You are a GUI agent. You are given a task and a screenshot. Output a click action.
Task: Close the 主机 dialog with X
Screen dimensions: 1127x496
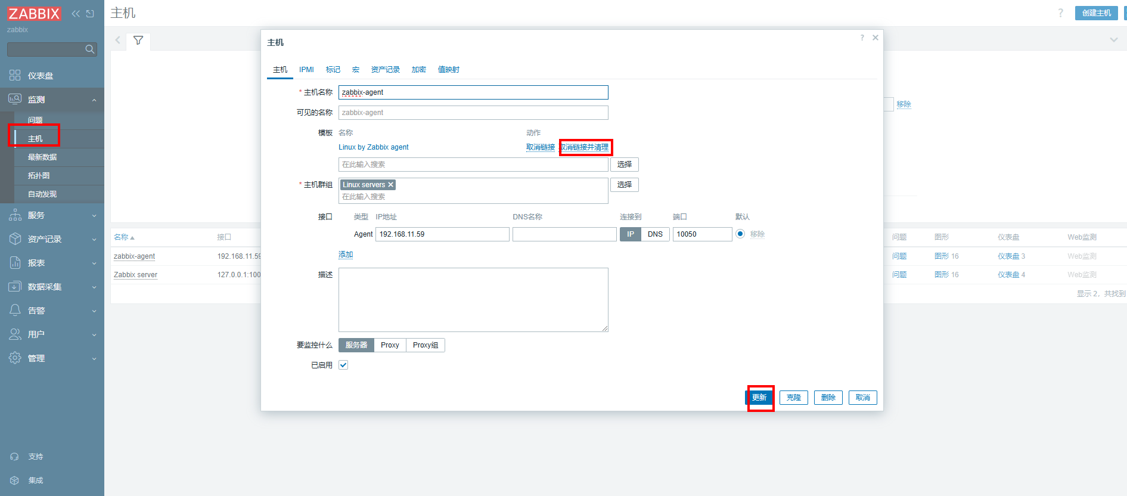tap(875, 38)
